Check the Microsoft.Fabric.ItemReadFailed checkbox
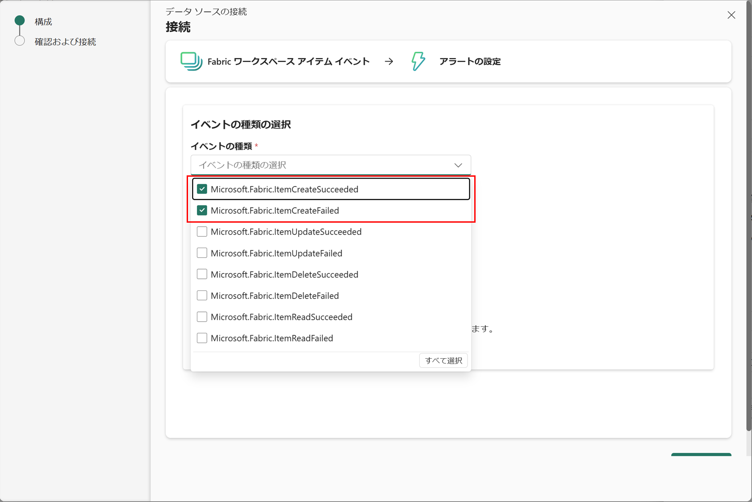752x502 pixels. 202,338
